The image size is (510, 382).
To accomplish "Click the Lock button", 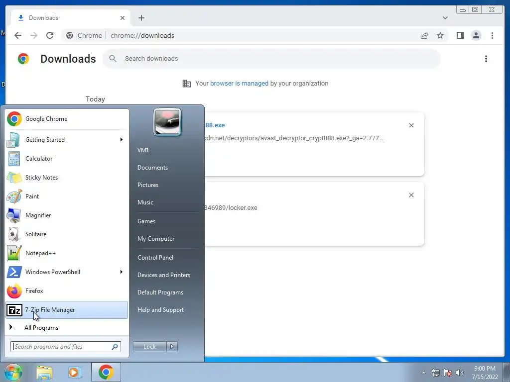I will tap(150, 347).
